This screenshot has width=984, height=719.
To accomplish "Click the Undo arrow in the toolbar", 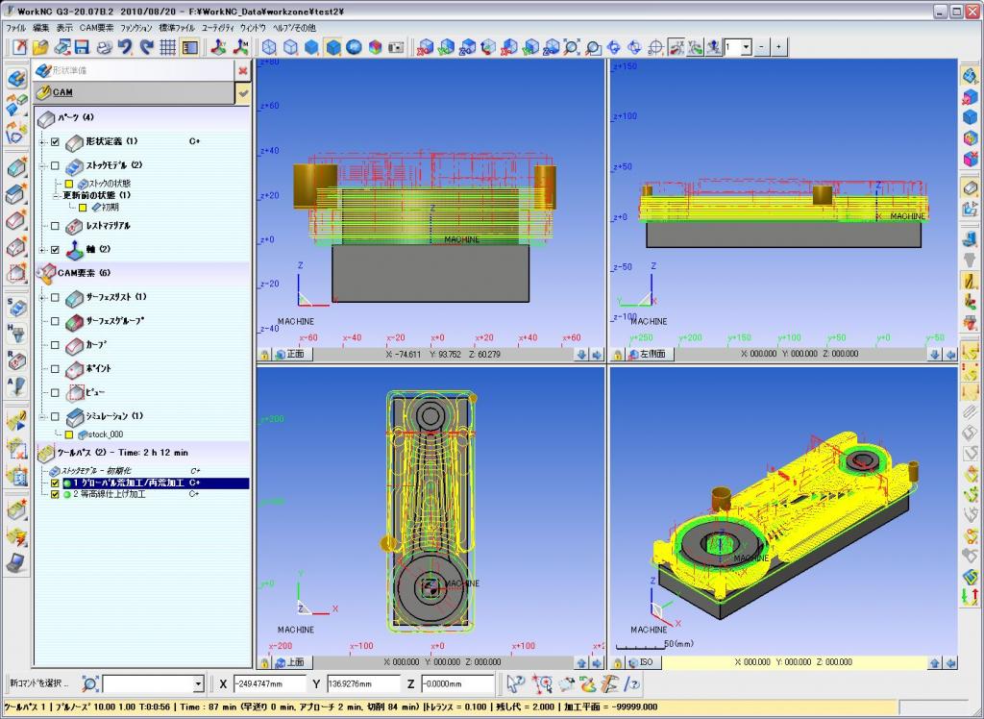I will point(125,47).
